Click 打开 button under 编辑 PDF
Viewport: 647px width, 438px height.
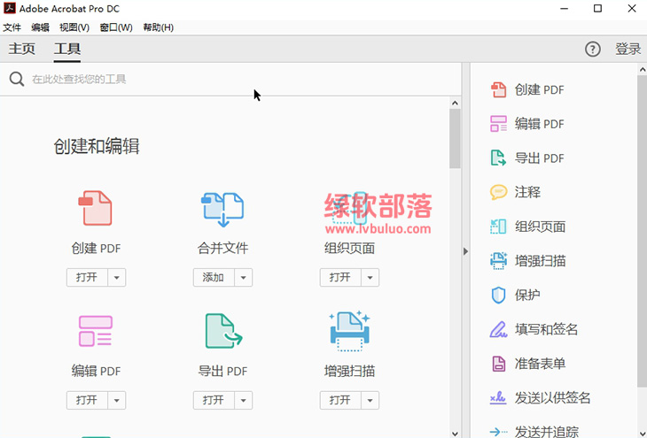pos(87,400)
